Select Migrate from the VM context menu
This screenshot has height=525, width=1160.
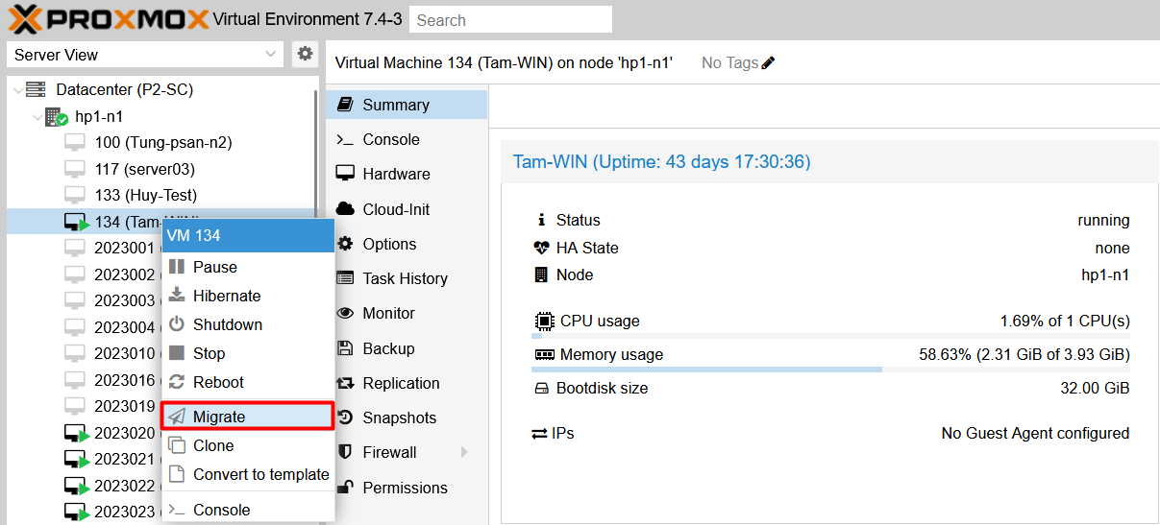coord(219,417)
